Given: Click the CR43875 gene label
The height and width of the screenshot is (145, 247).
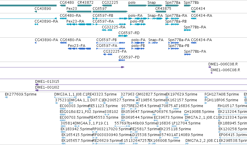Looking at the screenshot, I should click(x=163, y=8).
